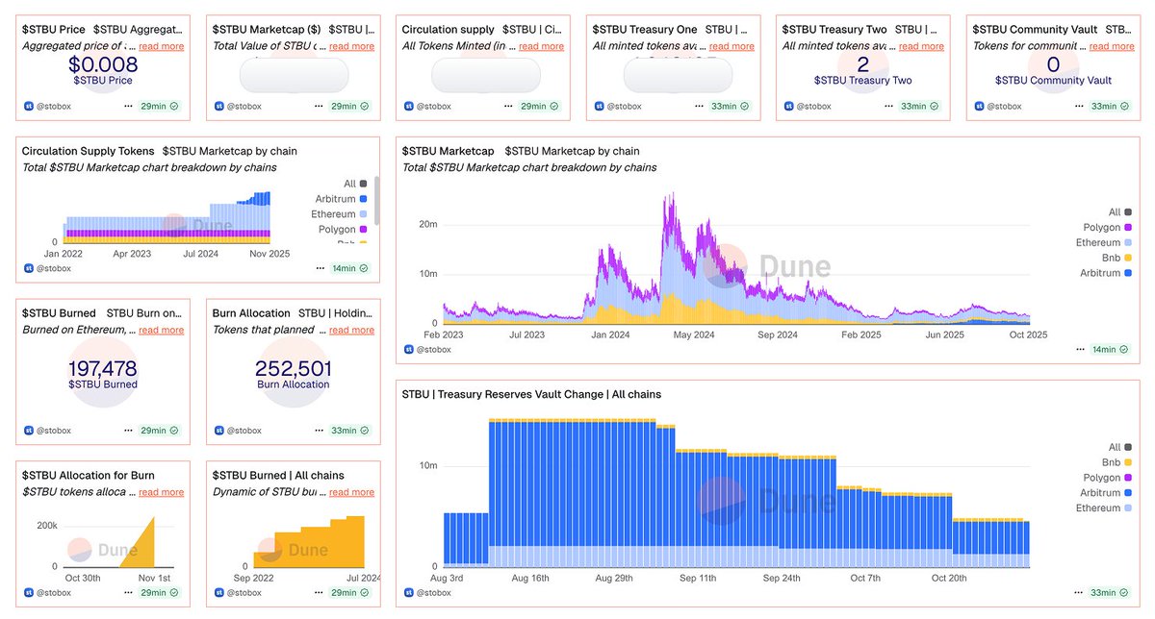Screen dimensions: 1155x619
Task: Click the 14min refresh badge on Circulation Supply Tokens chart
Action: [x=350, y=268]
